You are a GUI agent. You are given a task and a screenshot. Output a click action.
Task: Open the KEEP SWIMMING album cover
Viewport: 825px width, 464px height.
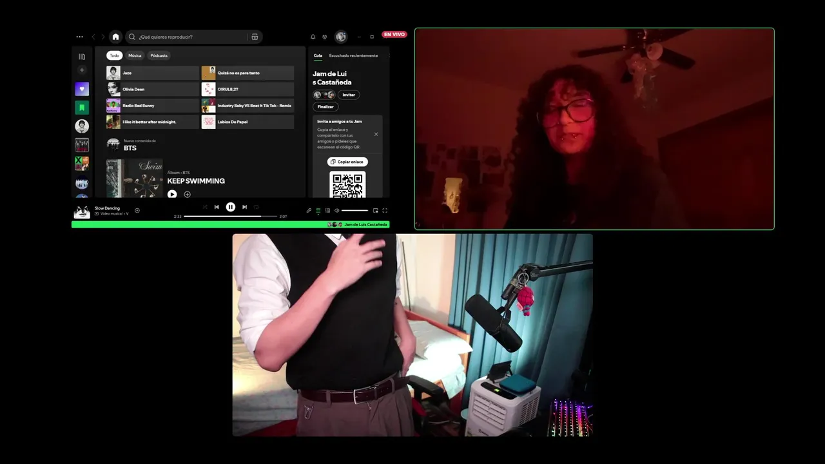click(135, 179)
